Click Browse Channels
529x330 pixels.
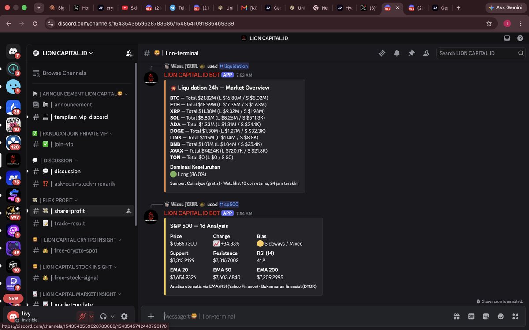click(82, 73)
